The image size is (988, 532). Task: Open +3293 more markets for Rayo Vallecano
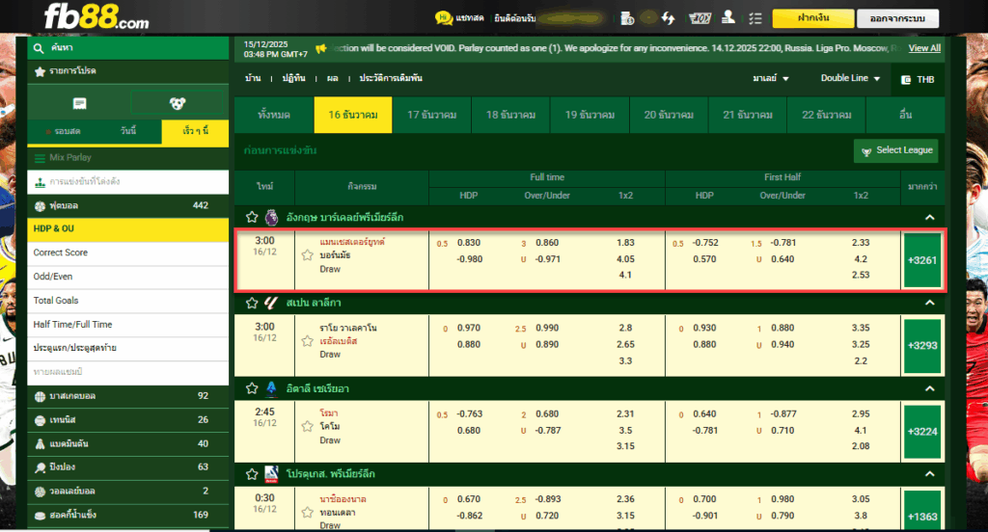(922, 346)
